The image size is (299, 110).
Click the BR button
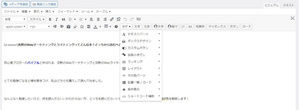[x=190, y=27]
